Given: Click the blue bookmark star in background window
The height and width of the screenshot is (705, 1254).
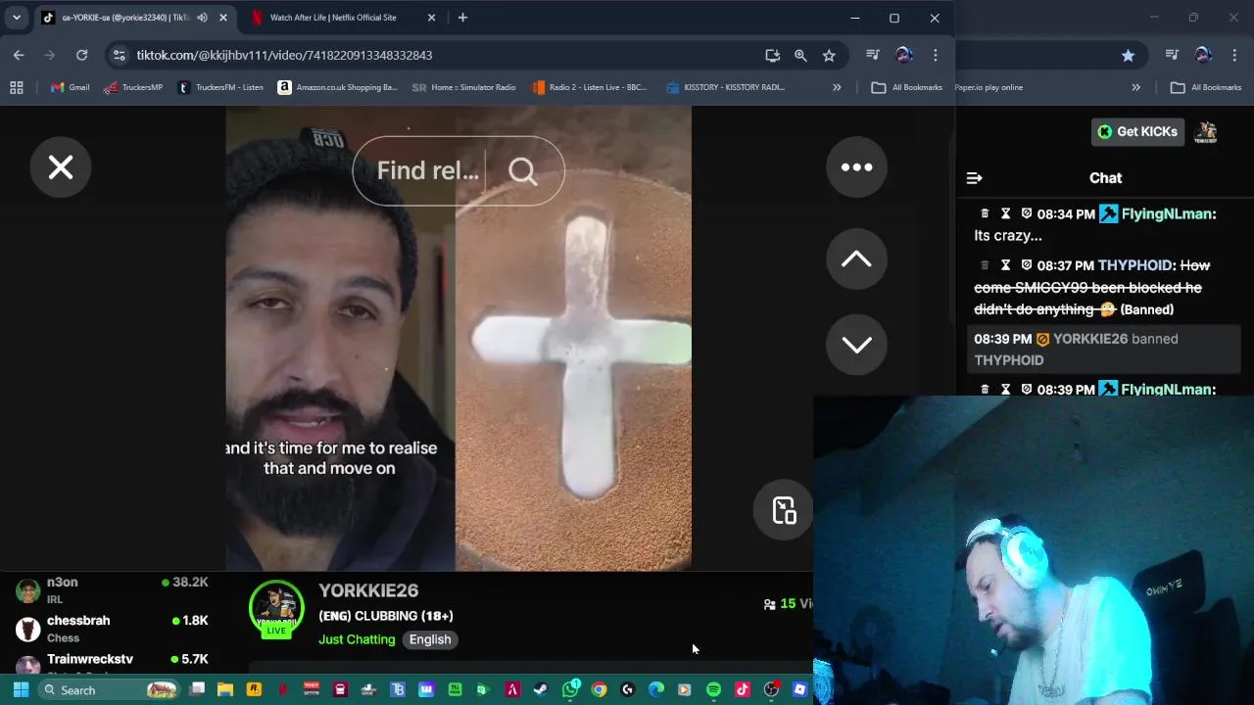Looking at the screenshot, I should [x=1128, y=55].
